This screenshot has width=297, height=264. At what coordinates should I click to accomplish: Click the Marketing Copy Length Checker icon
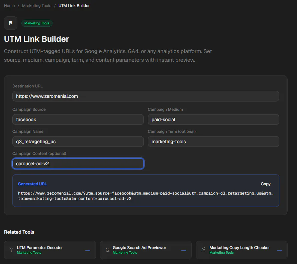pos(203,249)
